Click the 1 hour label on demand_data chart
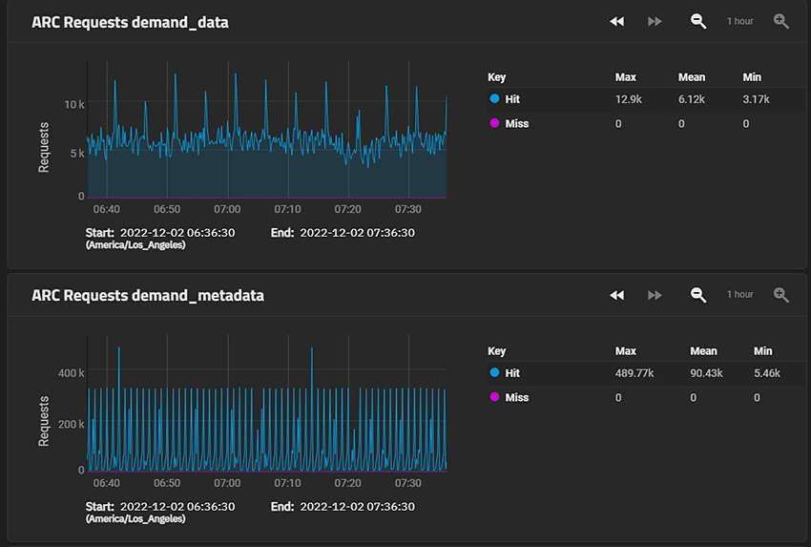 [739, 21]
